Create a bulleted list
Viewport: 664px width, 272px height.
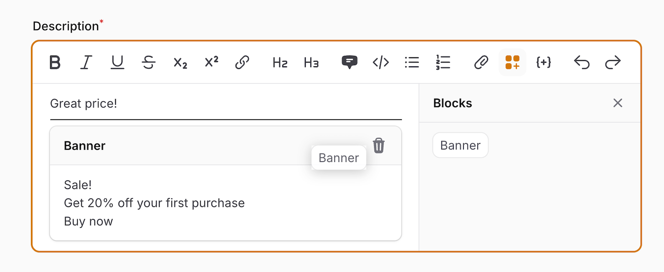412,63
